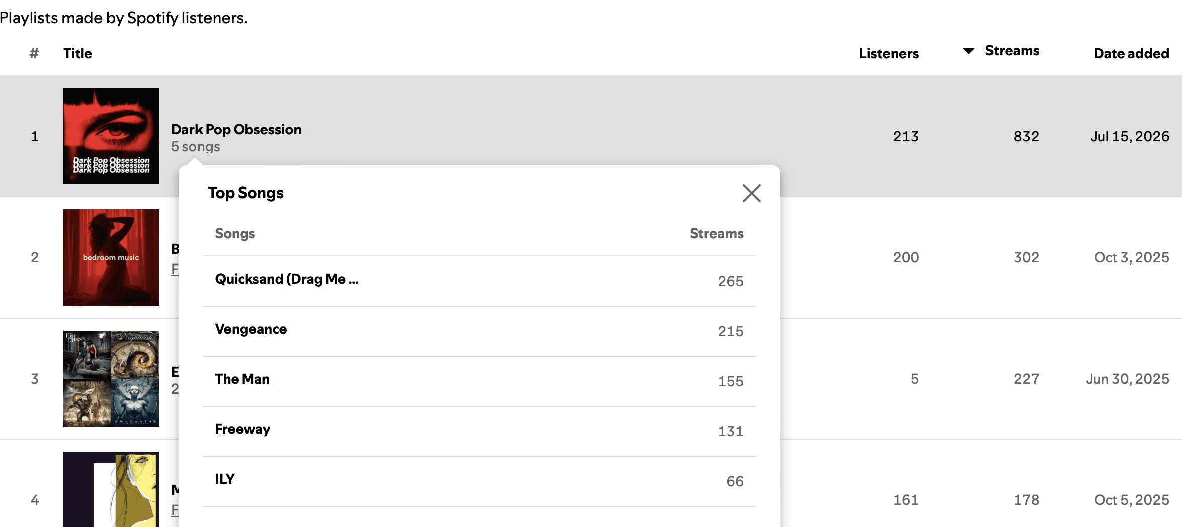Sort by Date added column

pos(1131,53)
